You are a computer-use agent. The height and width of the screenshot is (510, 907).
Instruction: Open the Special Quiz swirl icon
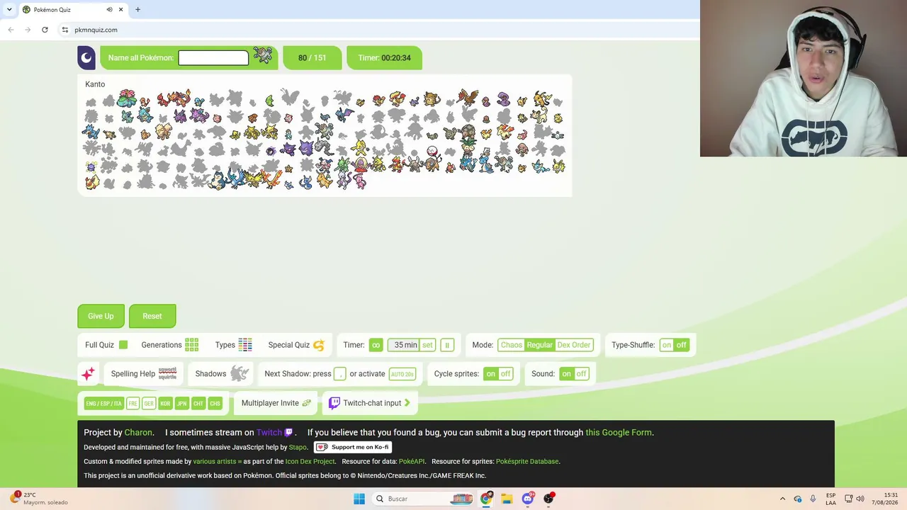319,345
